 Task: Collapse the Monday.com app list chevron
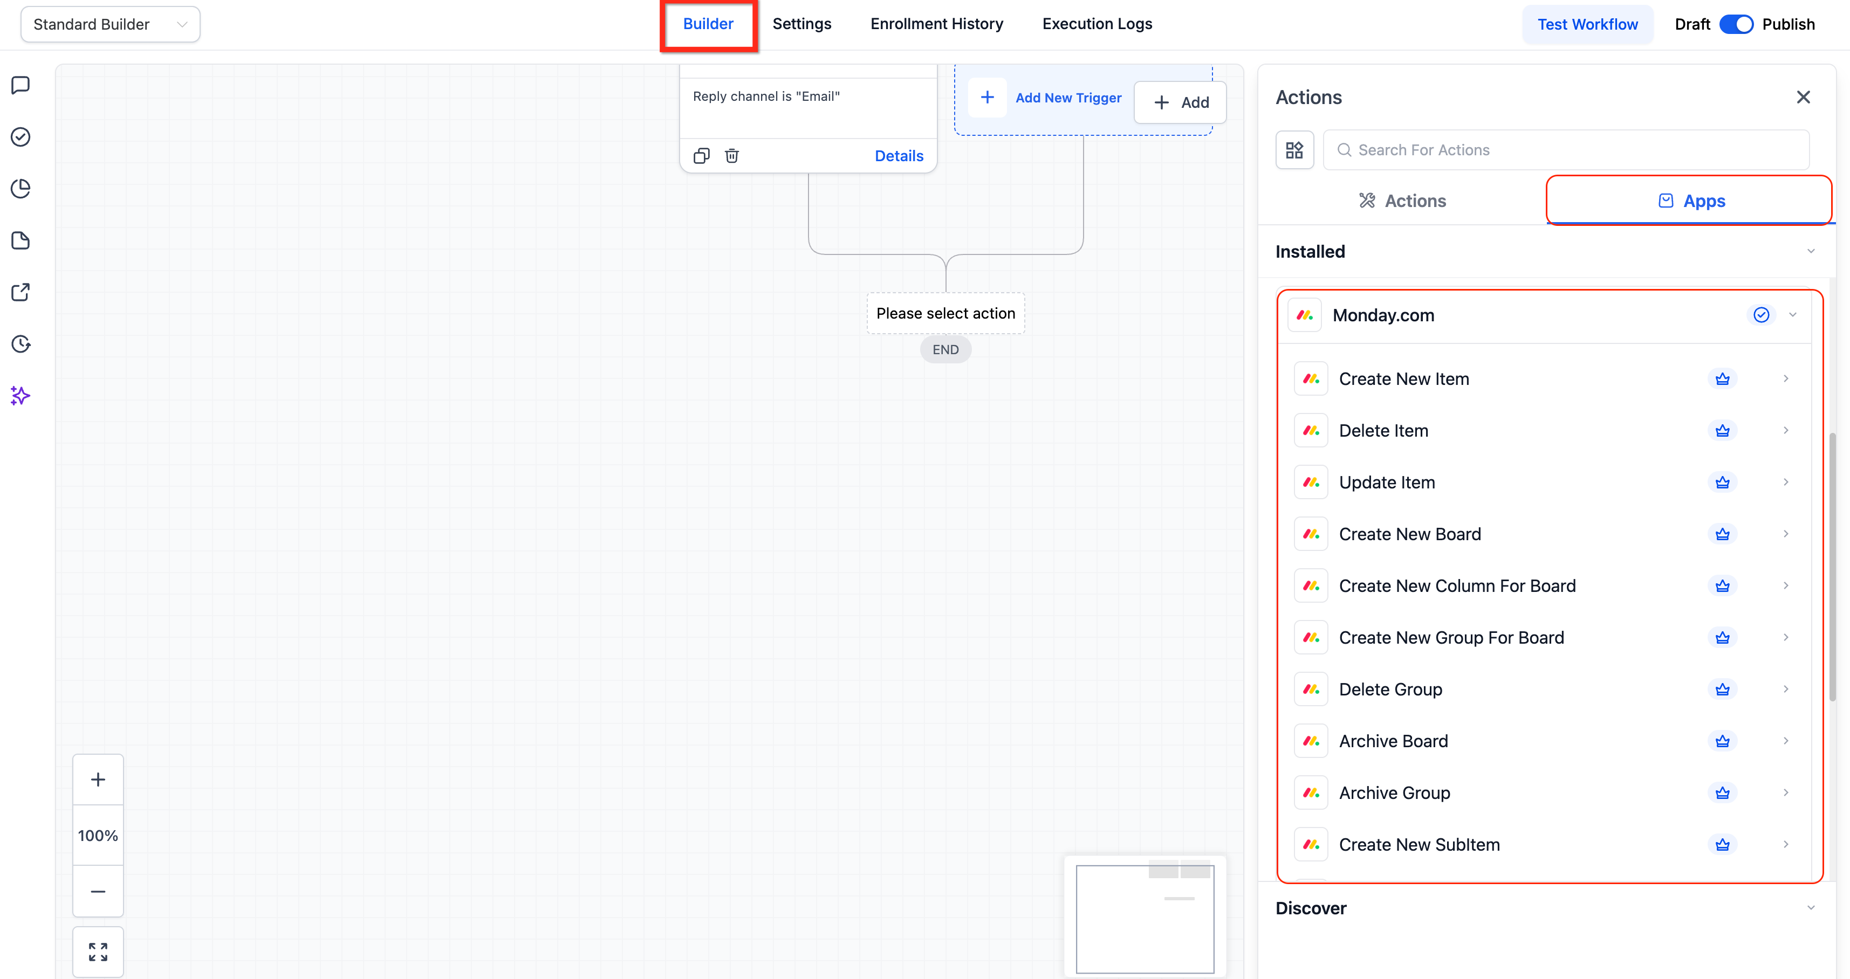pyautogui.click(x=1792, y=315)
